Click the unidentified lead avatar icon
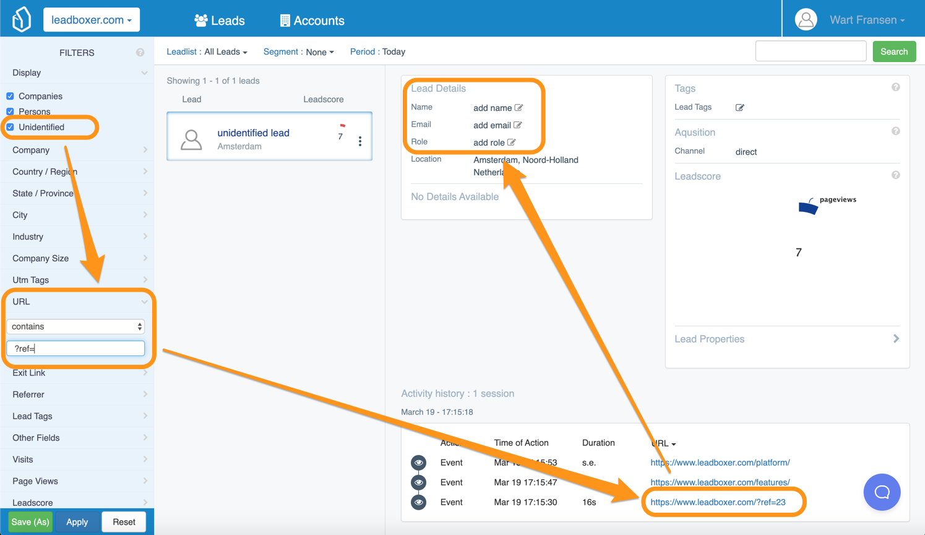 tap(191, 139)
